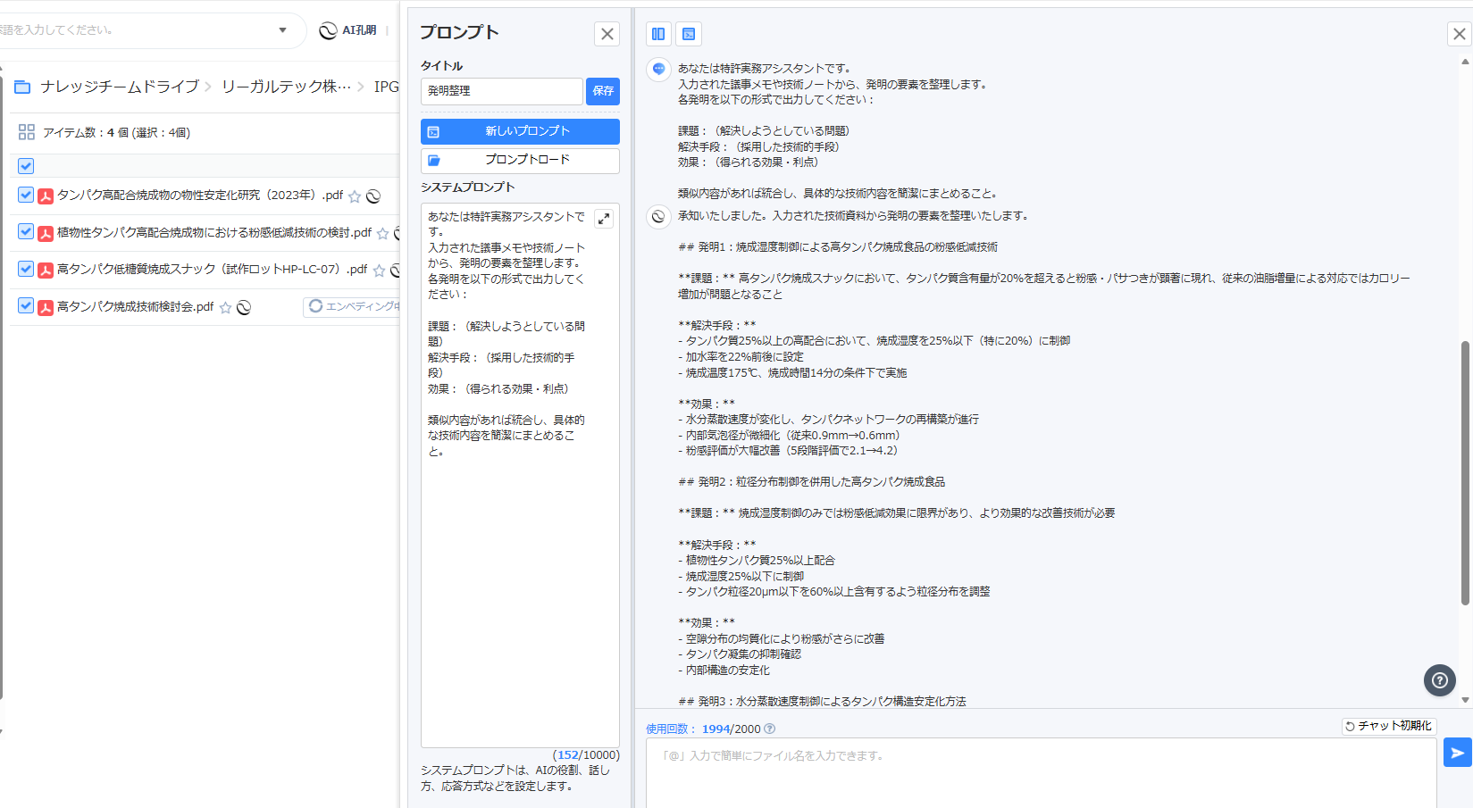Click AI icon next to タンパク高配合焼成物 pdf

[373, 196]
